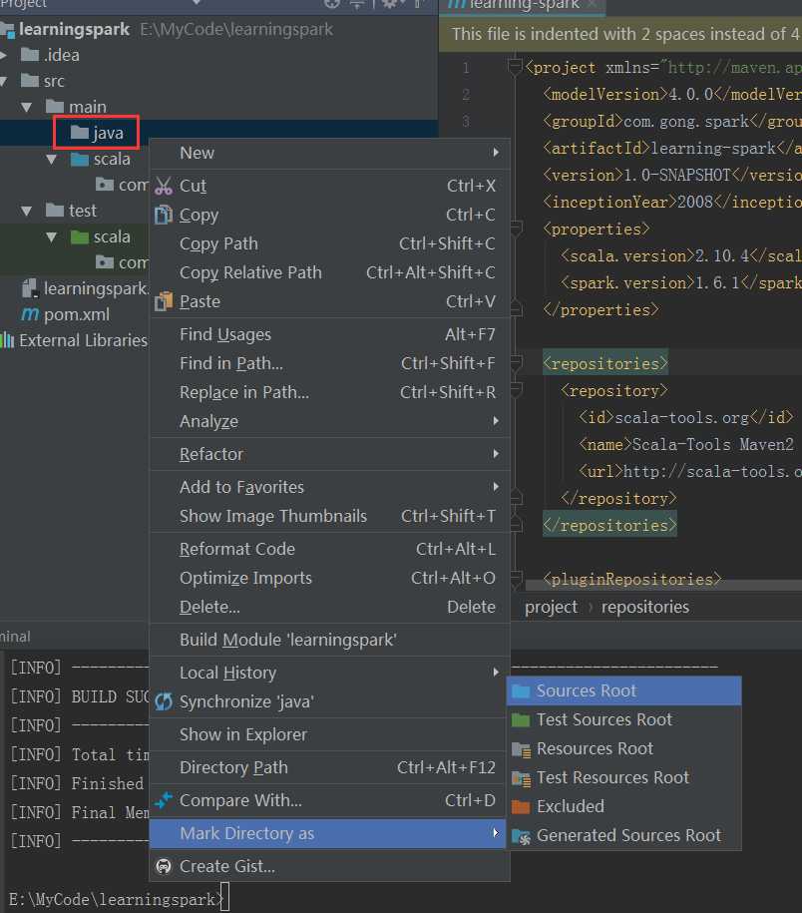Click the blue Sources Root folder icon

[521, 691]
